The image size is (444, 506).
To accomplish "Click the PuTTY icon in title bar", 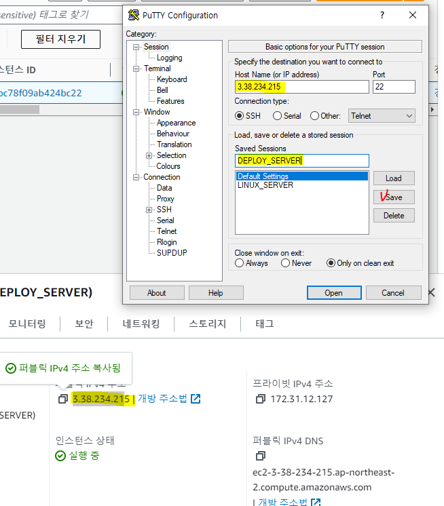I will [133, 15].
